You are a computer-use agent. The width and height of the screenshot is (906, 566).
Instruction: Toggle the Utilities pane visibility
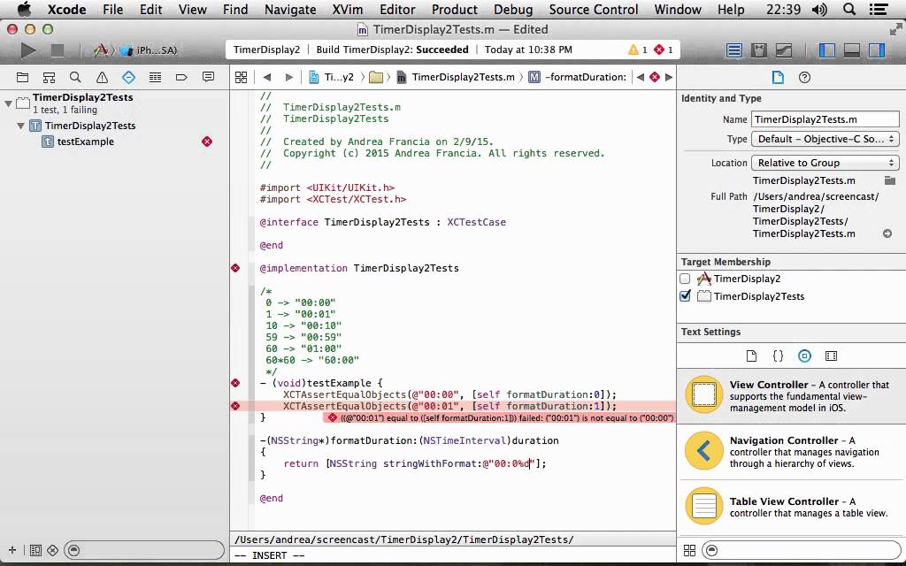tap(877, 50)
